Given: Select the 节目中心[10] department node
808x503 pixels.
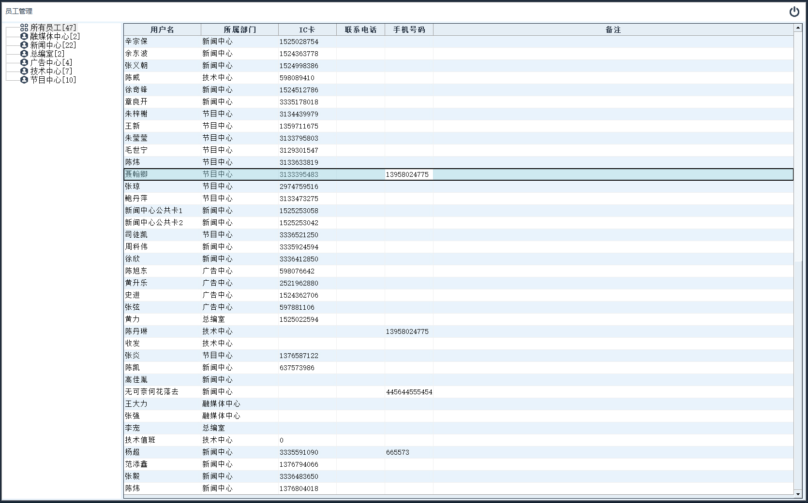Looking at the screenshot, I should pyautogui.click(x=53, y=80).
